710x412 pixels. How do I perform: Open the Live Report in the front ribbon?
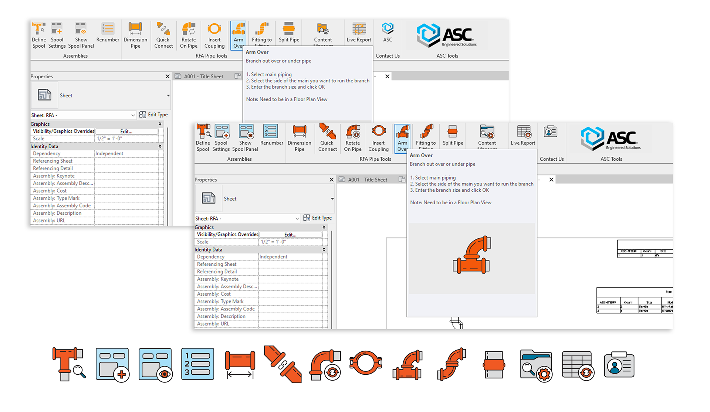click(x=523, y=135)
